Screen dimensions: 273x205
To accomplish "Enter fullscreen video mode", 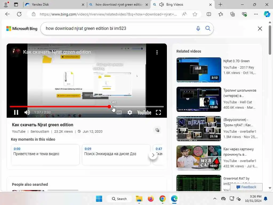I will 158,112.
